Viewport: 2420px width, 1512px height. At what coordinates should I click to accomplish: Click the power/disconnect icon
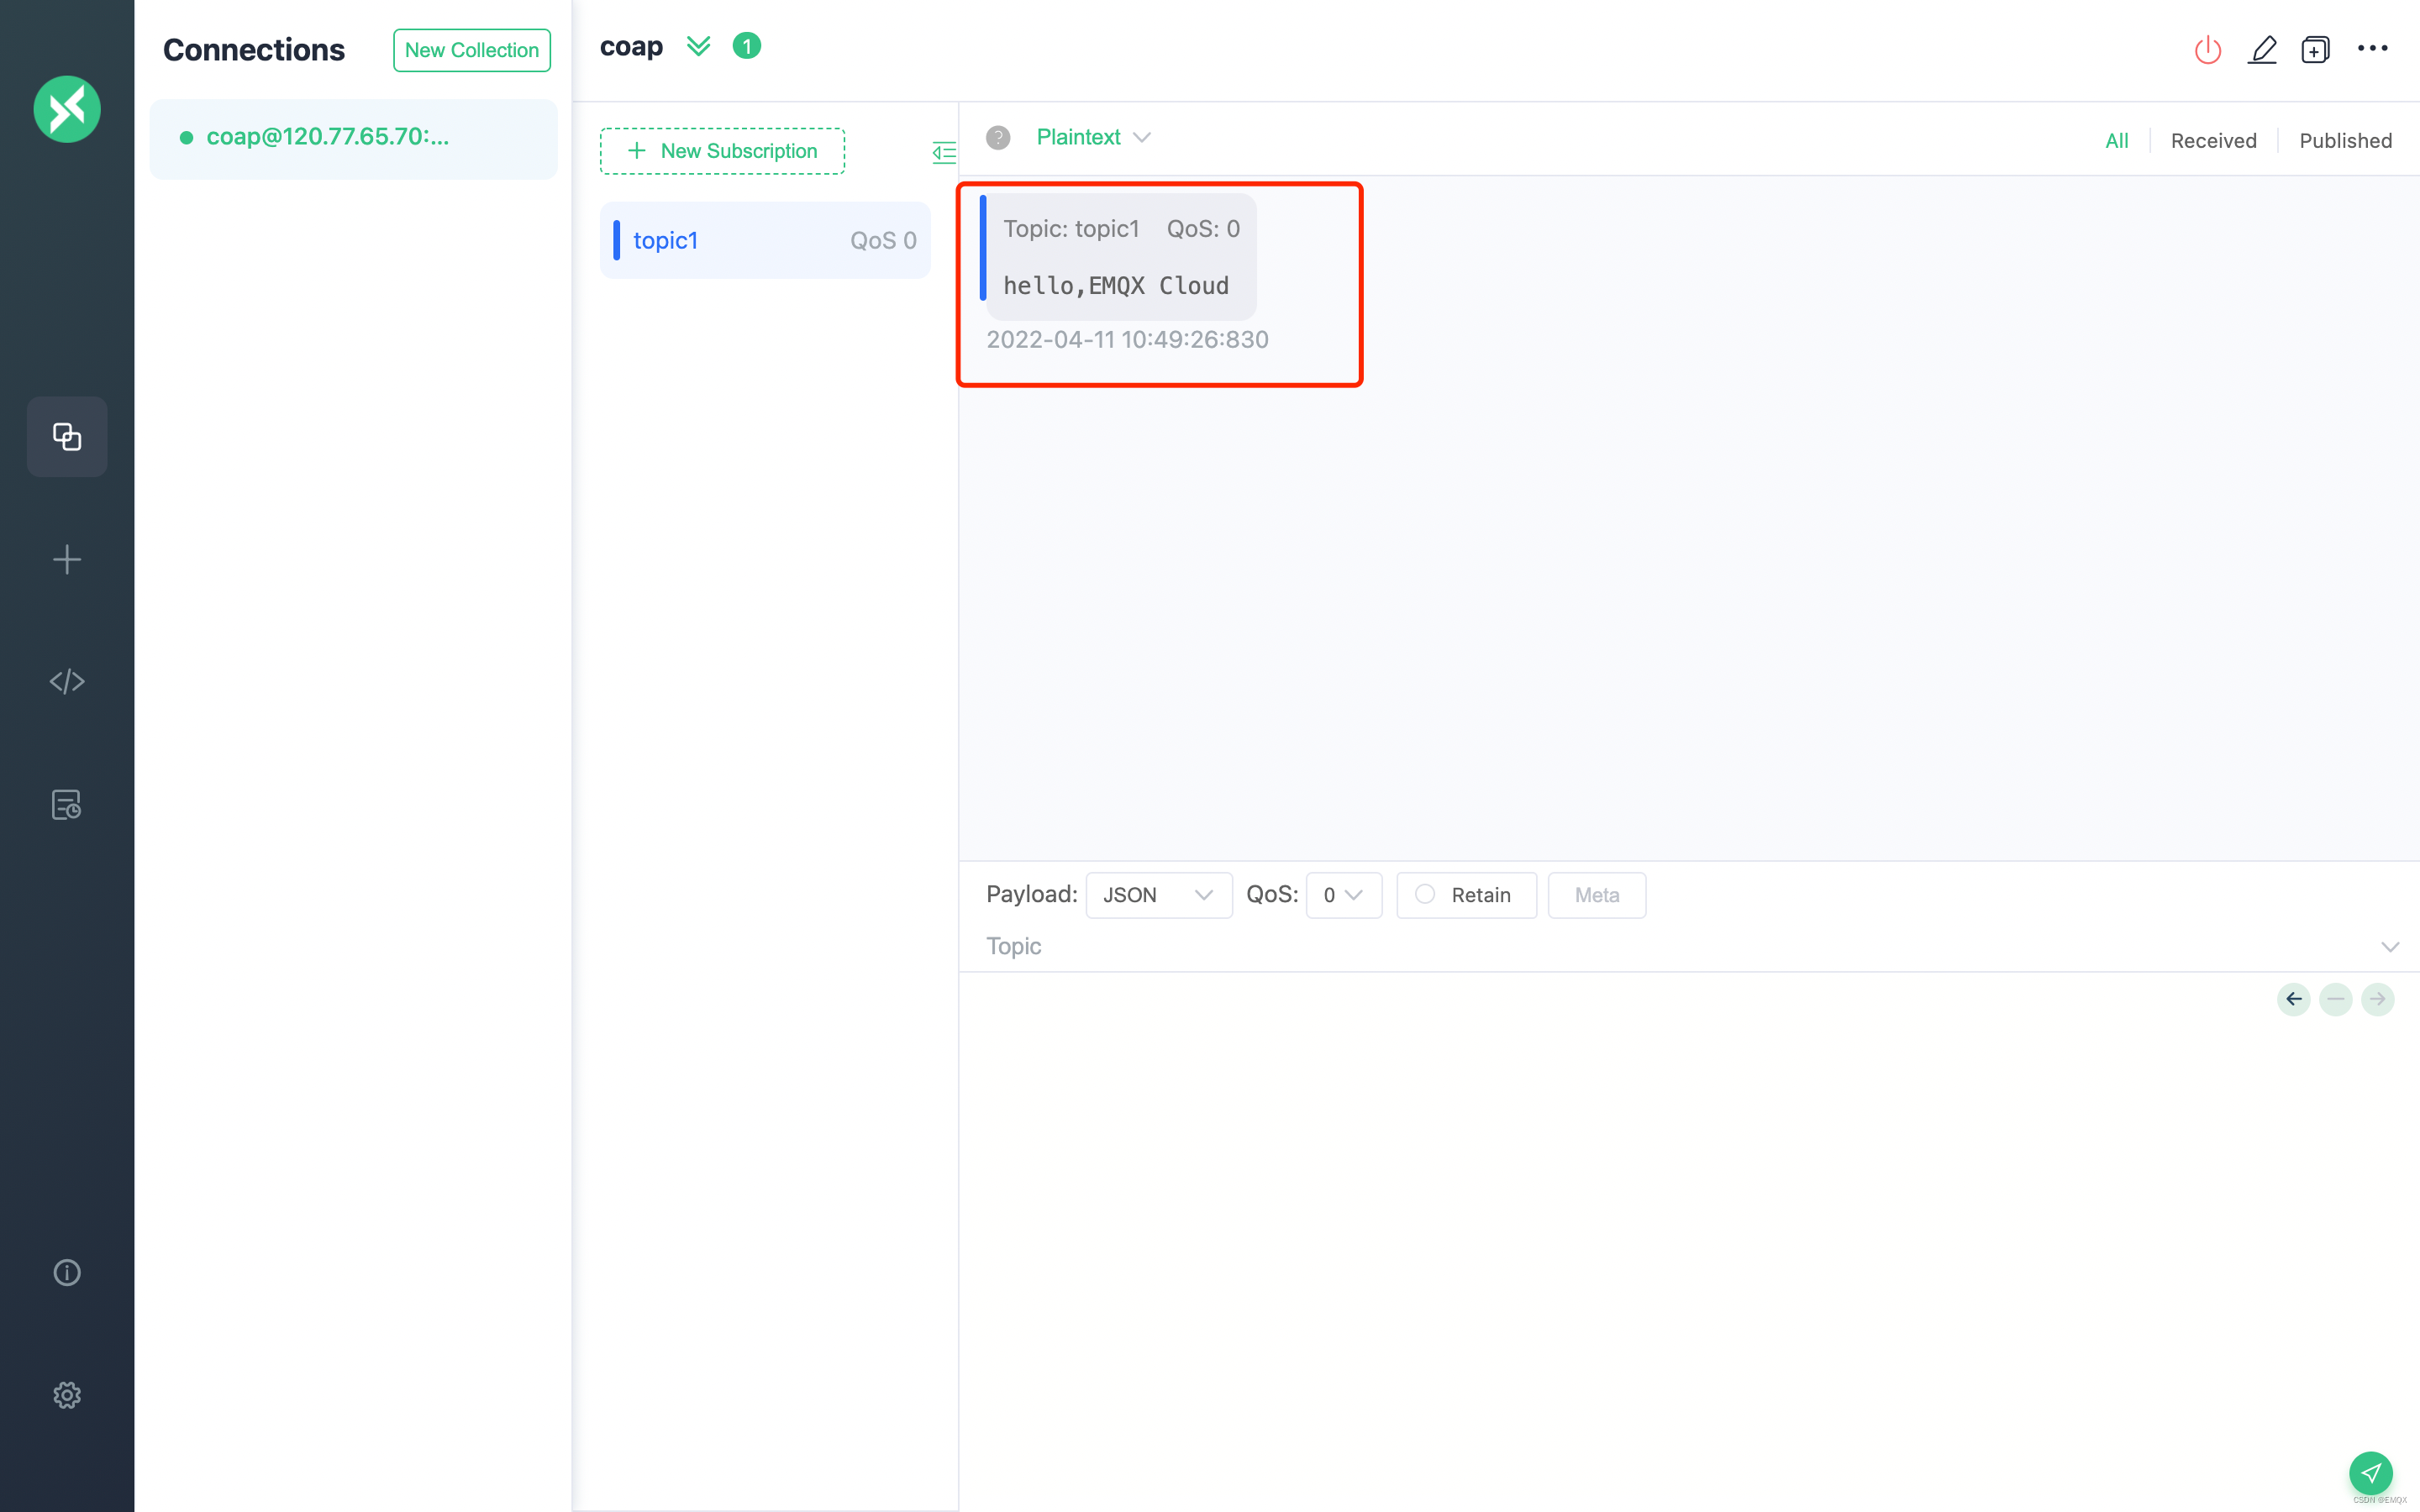(x=2207, y=49)
